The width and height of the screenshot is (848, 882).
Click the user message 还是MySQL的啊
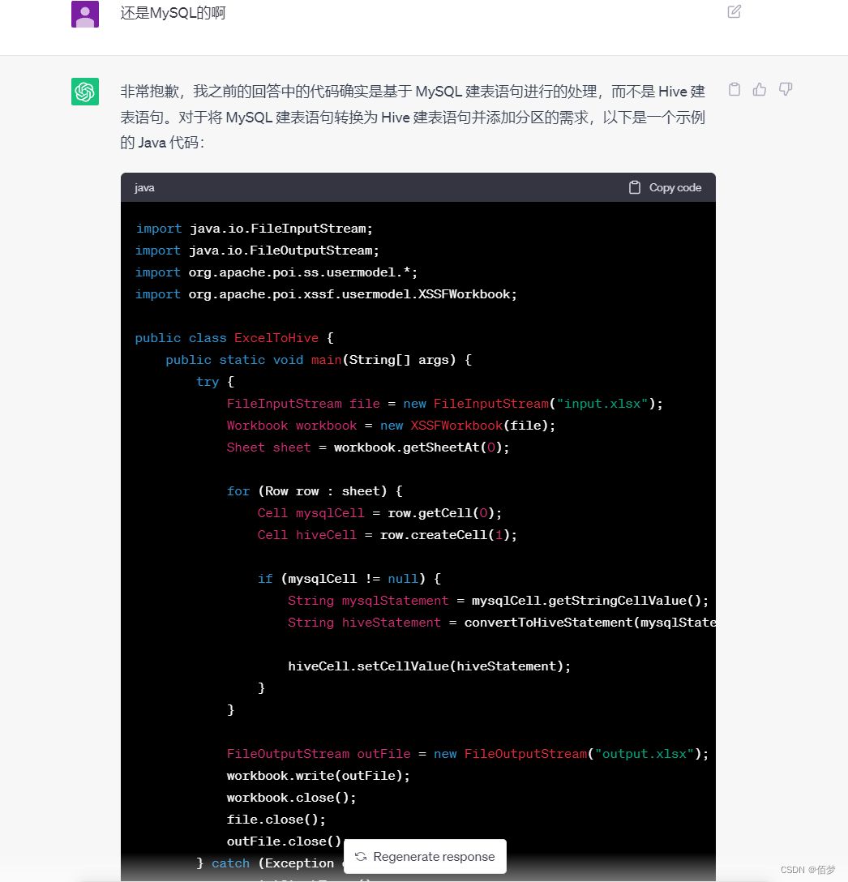pos(173,13)
